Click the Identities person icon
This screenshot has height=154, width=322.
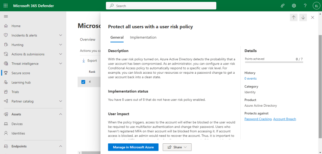(x=6, y=133)
